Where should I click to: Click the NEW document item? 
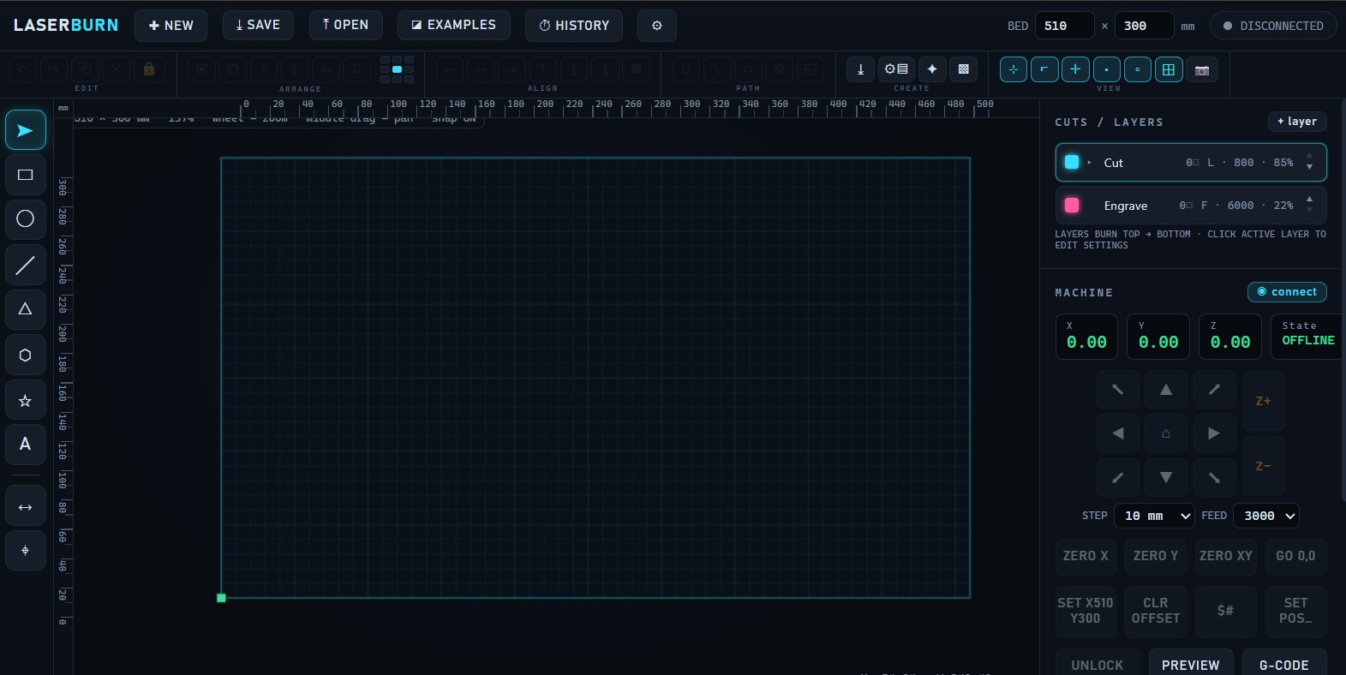pyautogui.click(x=171, y=26)
